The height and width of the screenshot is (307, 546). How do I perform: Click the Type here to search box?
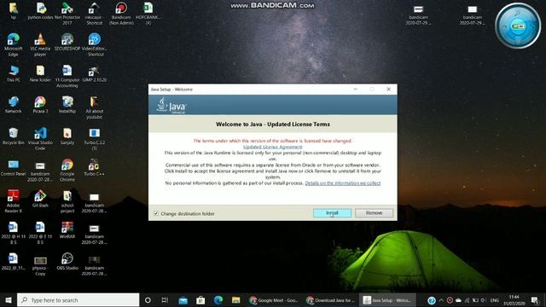point(78,300)
